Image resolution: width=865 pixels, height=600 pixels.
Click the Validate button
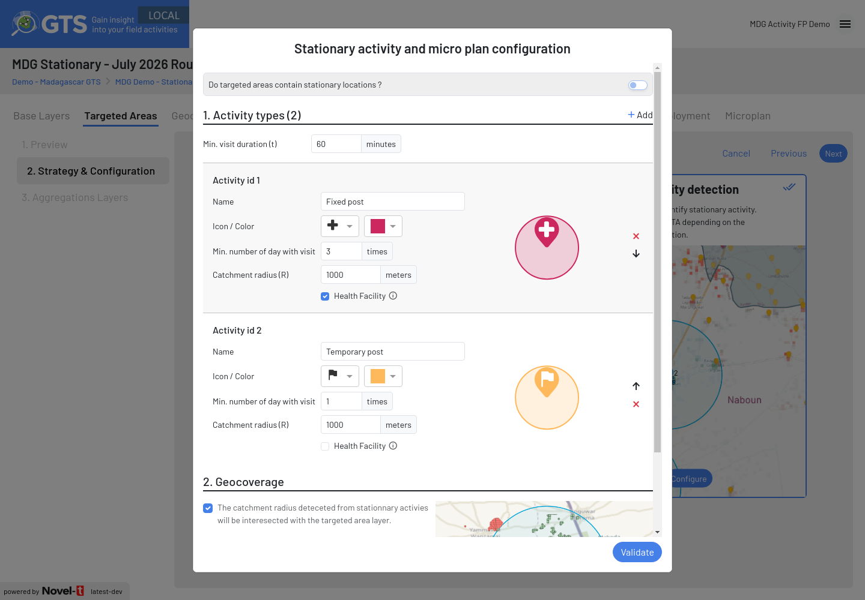pyautogui.click(x=637, y=553)
